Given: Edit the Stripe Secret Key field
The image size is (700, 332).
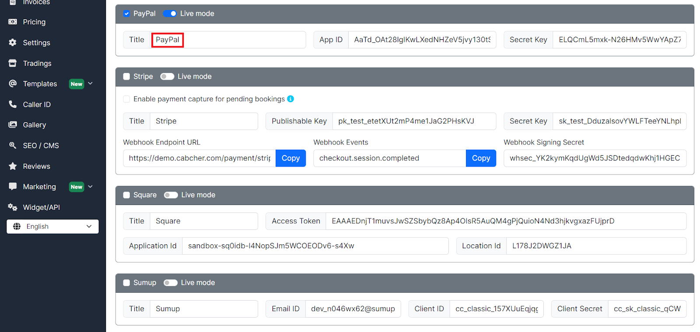Looking at the screenshot, I should point(619,121).
